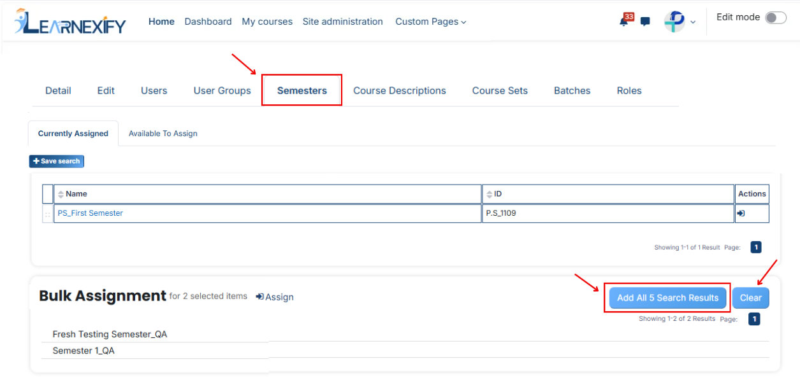800x380 pixels.
Task: Click the P.S_1109 ID cell
Action: 608,213
